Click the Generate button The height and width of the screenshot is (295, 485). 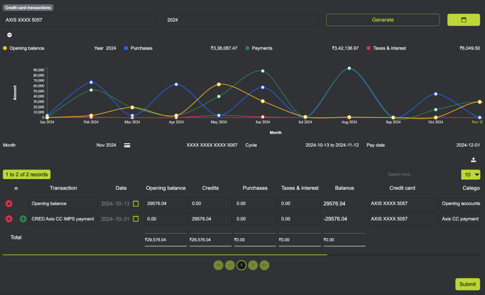tap(383, 20)
